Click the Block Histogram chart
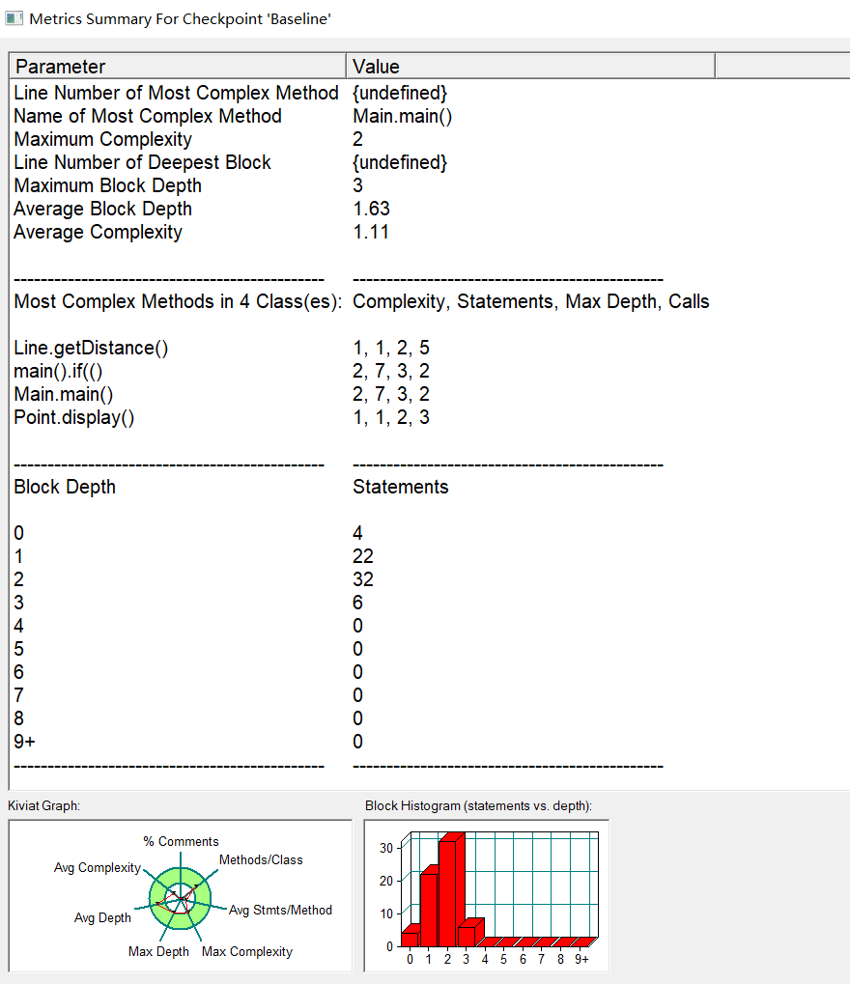This screenshot has width=850, height=984. click(487, 895)
